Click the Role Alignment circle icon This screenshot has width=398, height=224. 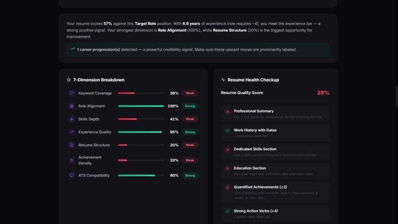click(72, 106)
